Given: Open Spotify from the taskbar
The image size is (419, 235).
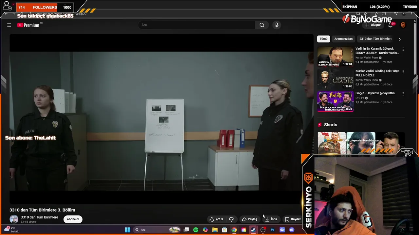Looking at the screenshot, I should (x=196, y=230).
